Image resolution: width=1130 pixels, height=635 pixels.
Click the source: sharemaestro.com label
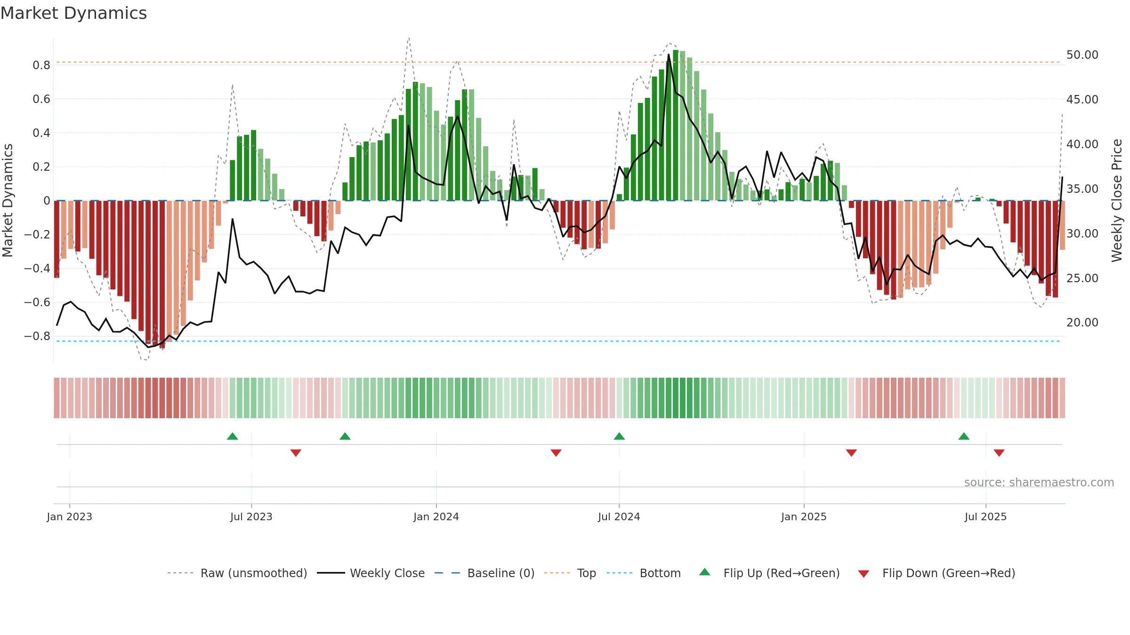[x=1039, y=482]
